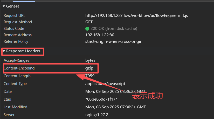Click the Content-Length value 7959
The width and height of the screenshot is (214, 119).
pos(90,76)
